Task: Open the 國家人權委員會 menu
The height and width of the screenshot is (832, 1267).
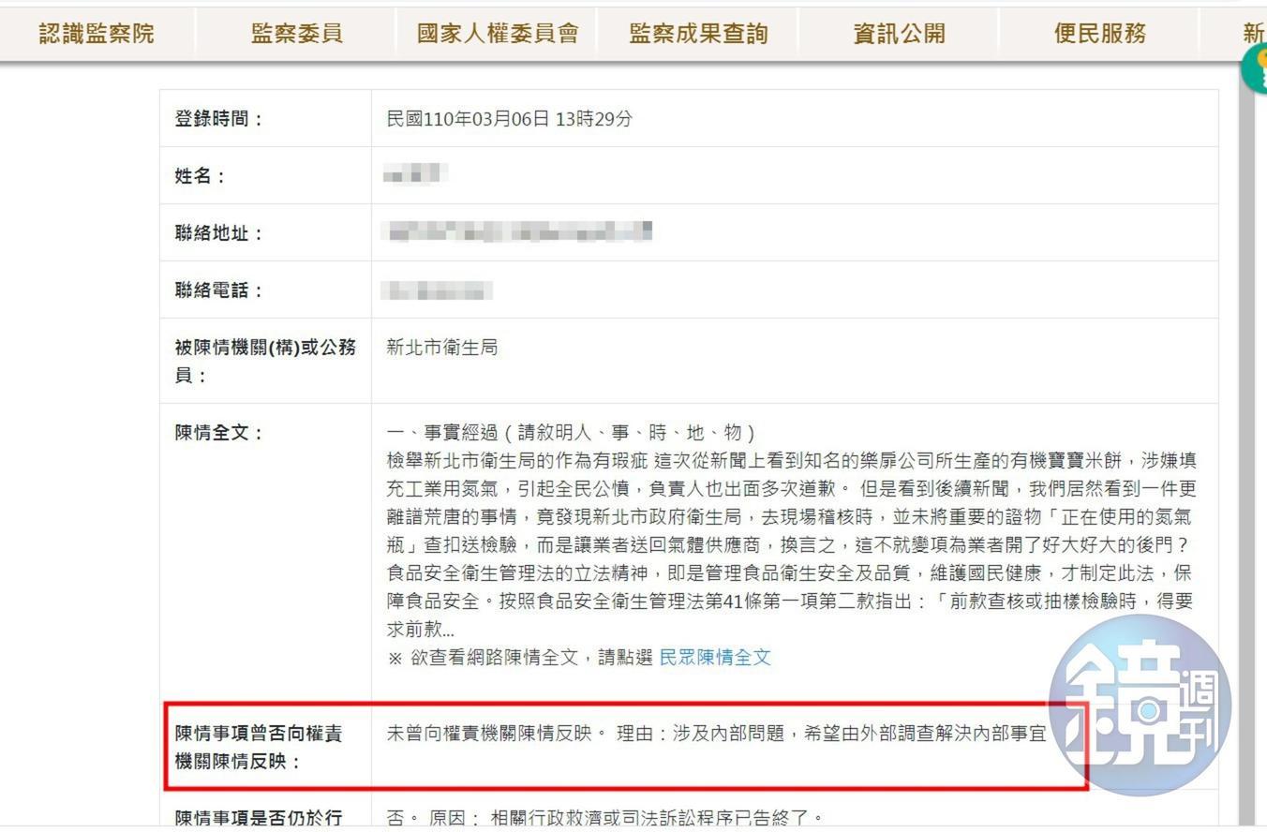Action: [x=498, y=34]
